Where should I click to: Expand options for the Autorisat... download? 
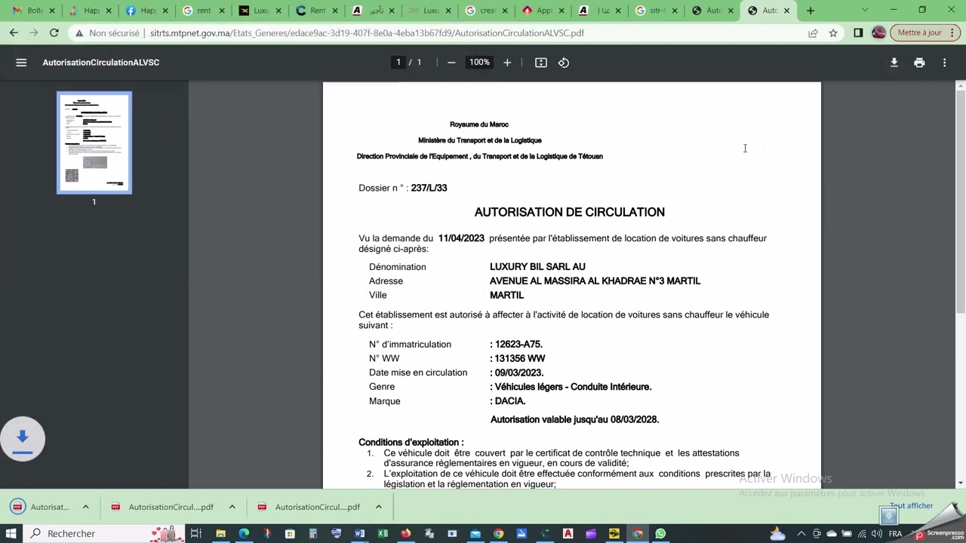(x=85, y=507)
